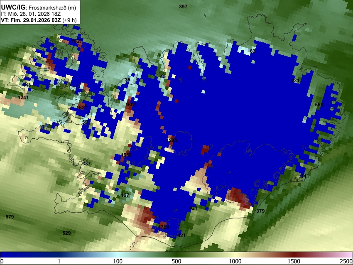The height and width of the screenshot is (265, 353).
Task: Pick the dark green legend color above 500
Action: click(x=176, y=255)
